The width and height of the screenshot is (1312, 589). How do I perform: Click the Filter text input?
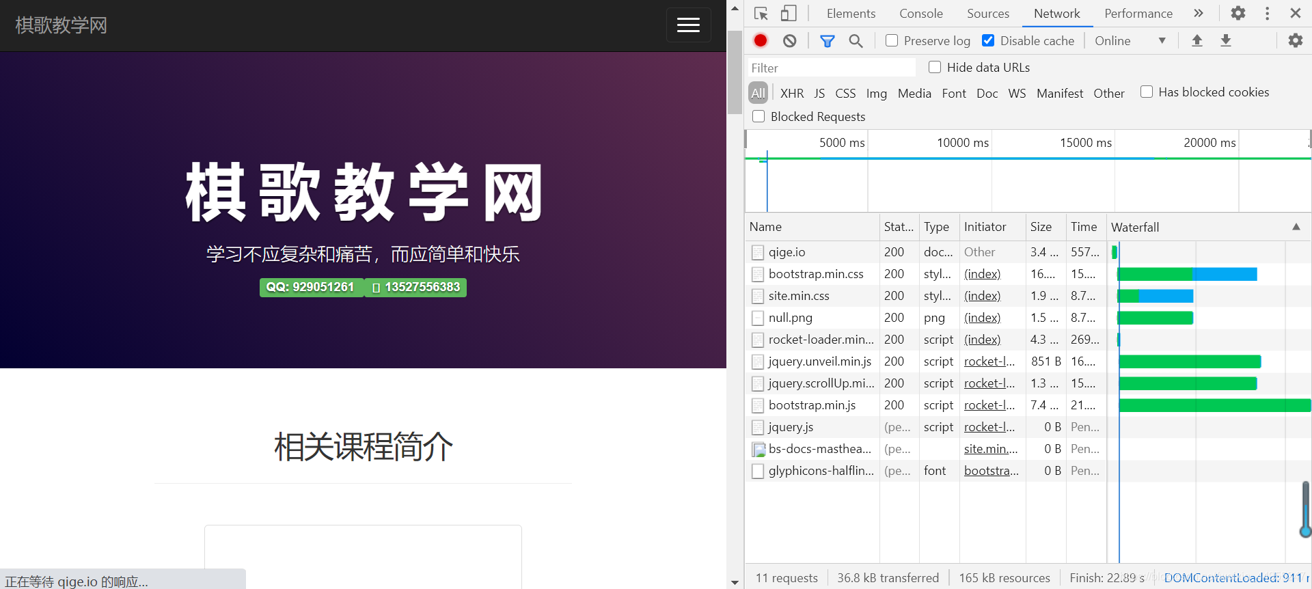[x=831, y=68]
